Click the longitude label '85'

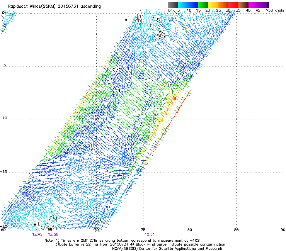pyautogui.click(x=236, y=230)
